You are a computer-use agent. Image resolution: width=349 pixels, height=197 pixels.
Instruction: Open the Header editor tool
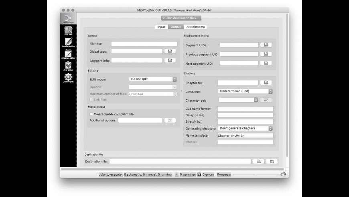68,42
